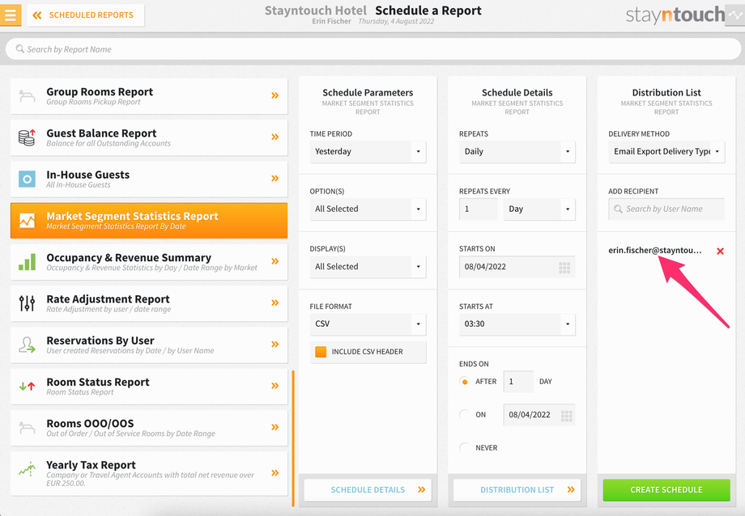The width and height of the screenshot is (745, 516).
Task: Select the In-House Guests title
Action: [88, 175]
